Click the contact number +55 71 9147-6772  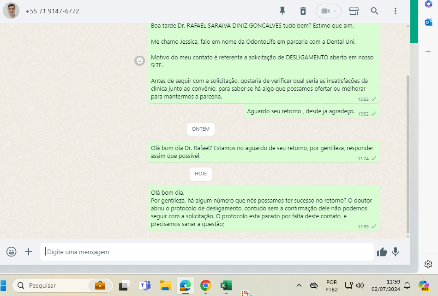click(52, 11)
